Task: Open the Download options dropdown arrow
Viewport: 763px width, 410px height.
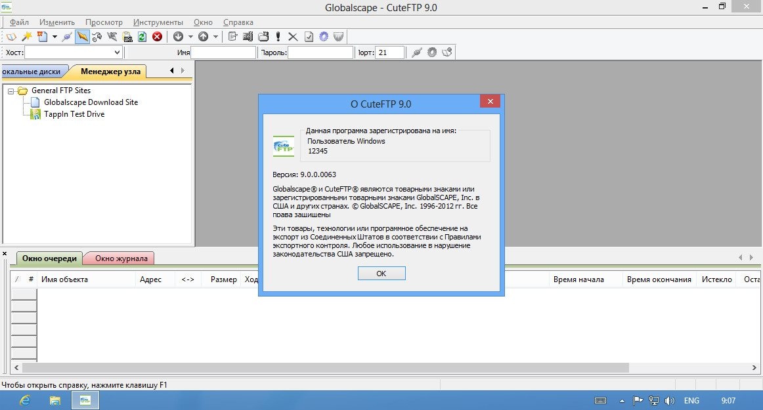Action: coord(190,37)
